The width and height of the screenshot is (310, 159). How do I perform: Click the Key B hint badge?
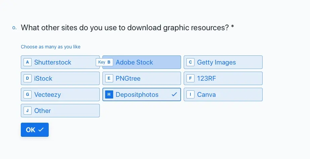point(104,62)
